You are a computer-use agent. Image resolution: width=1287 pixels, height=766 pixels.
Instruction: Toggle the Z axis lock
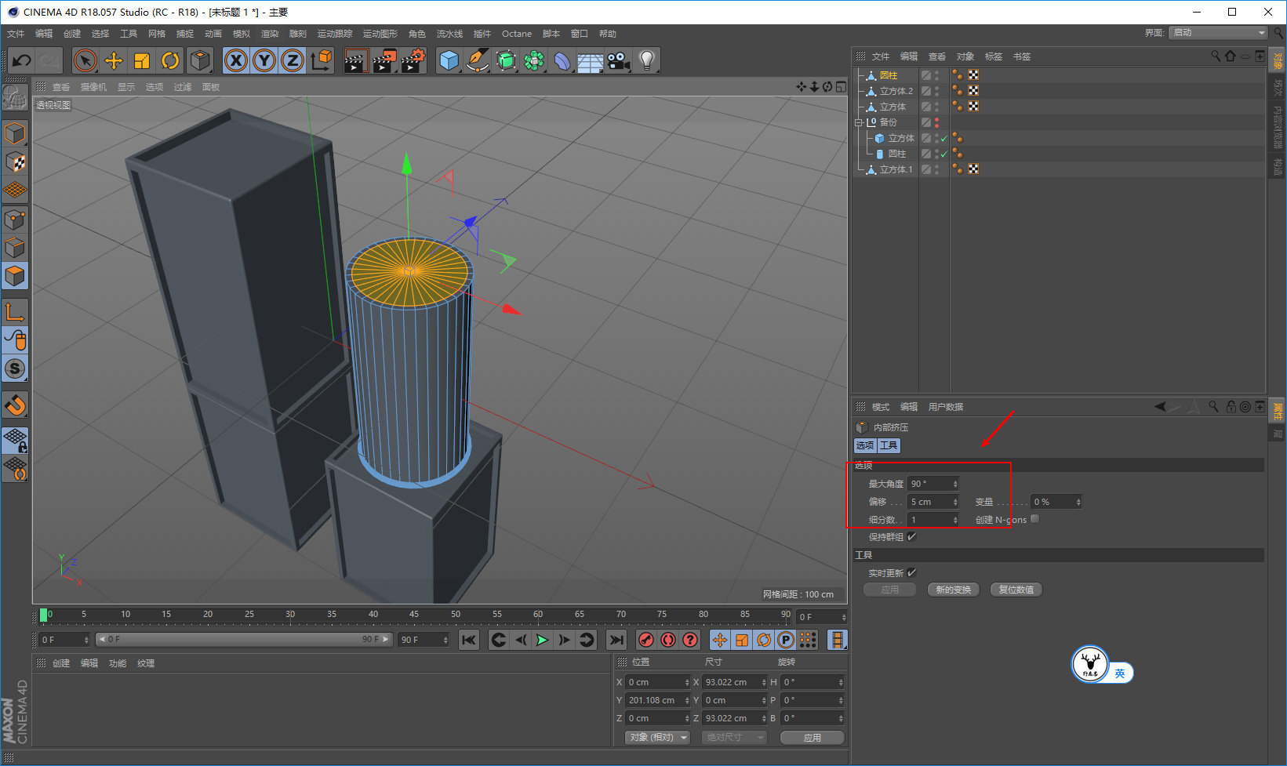[293, 60]
